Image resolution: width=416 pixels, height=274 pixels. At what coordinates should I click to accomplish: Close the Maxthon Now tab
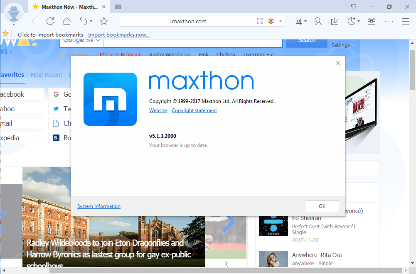pyautogui.click(x=104, y=7)
